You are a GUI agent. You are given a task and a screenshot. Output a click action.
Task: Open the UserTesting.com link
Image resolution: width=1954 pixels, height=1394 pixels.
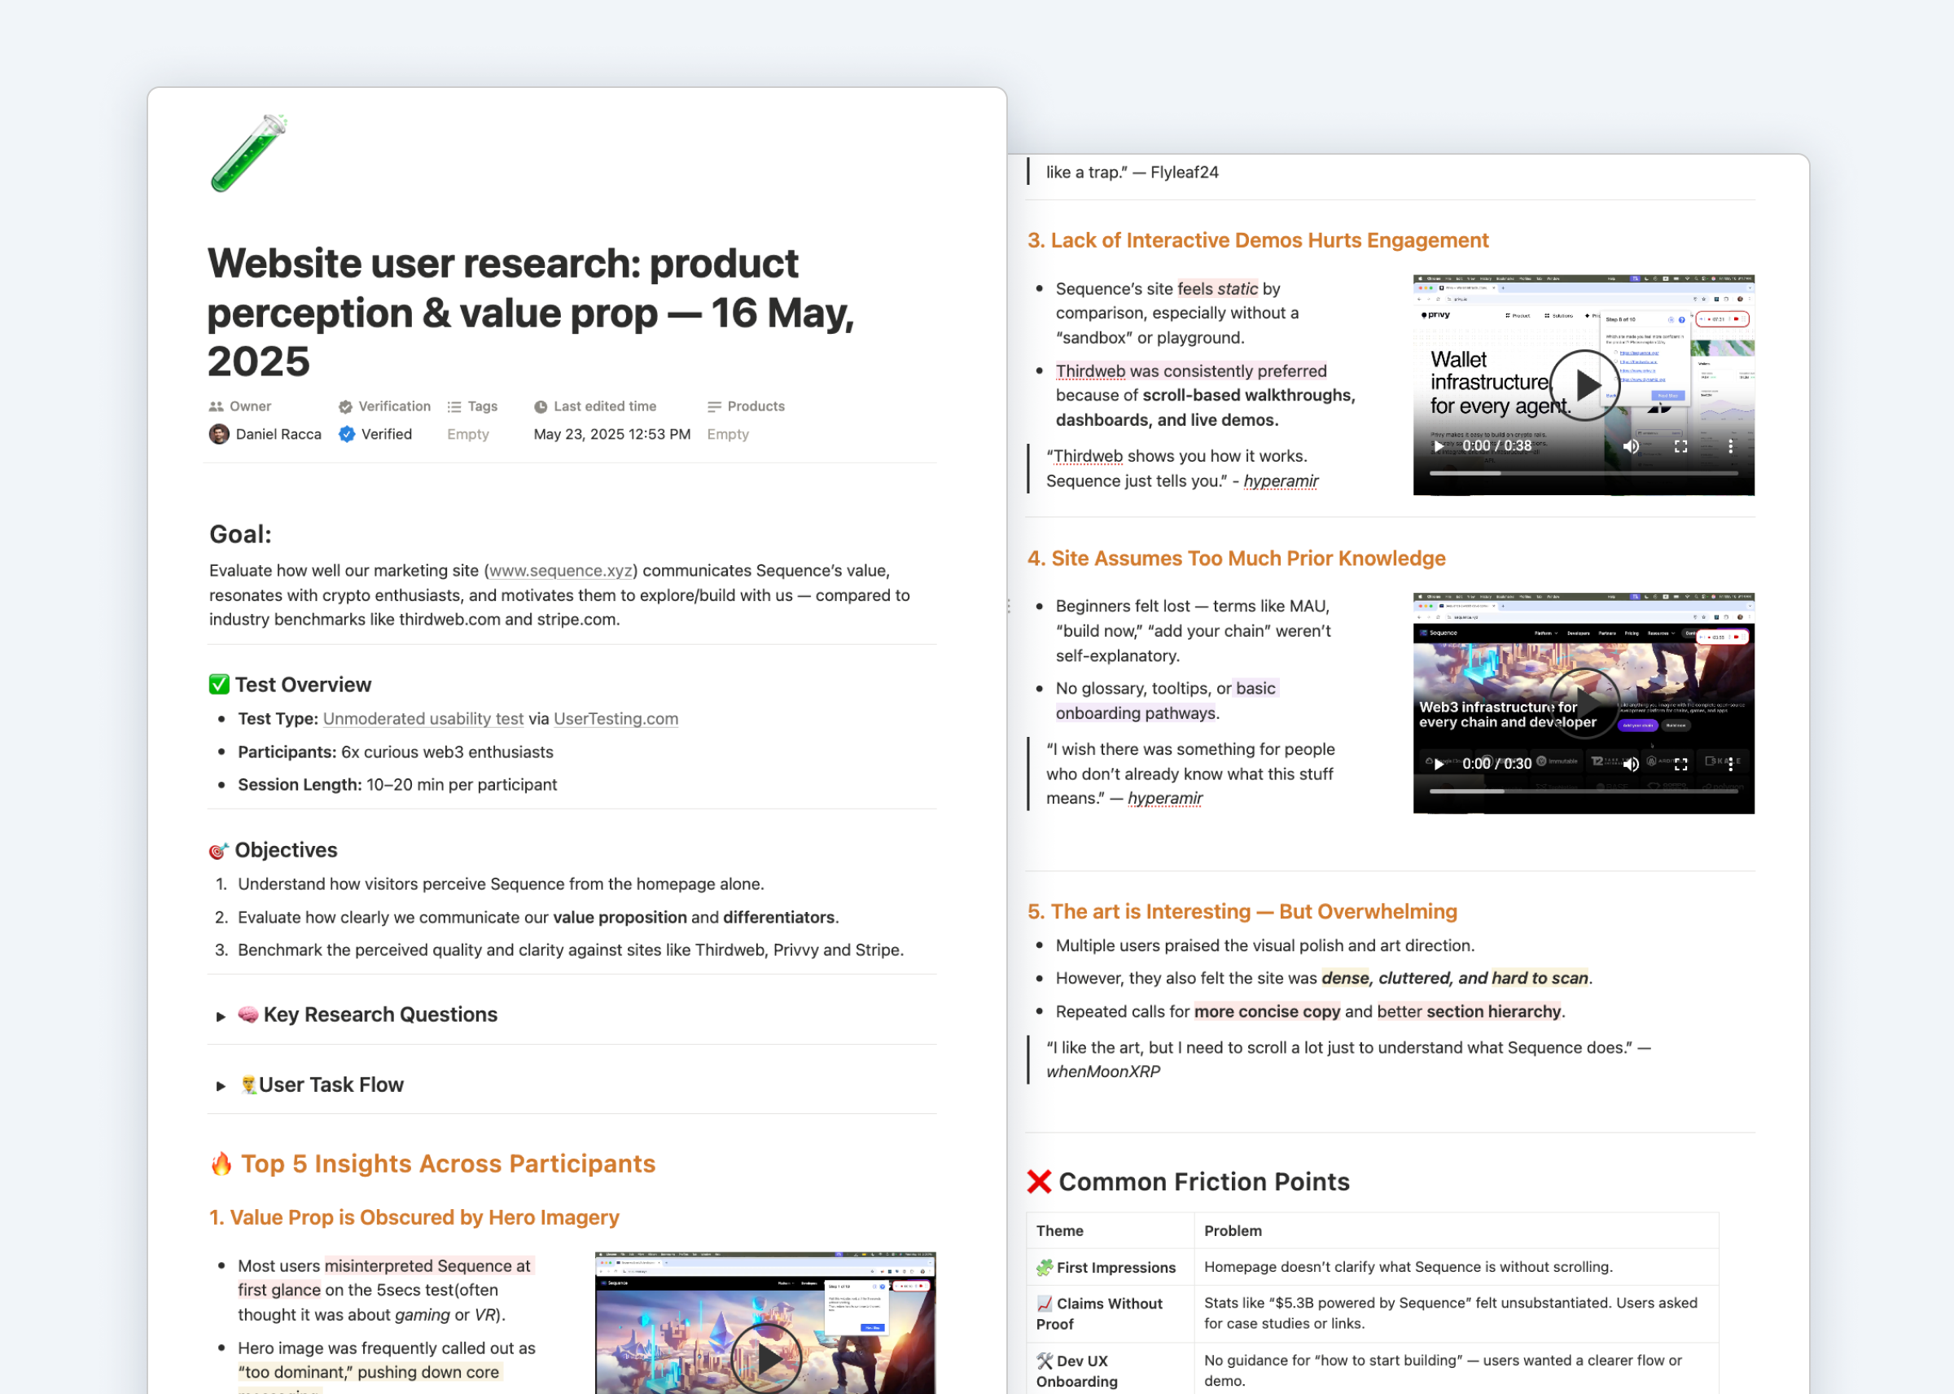click(616, 719)
